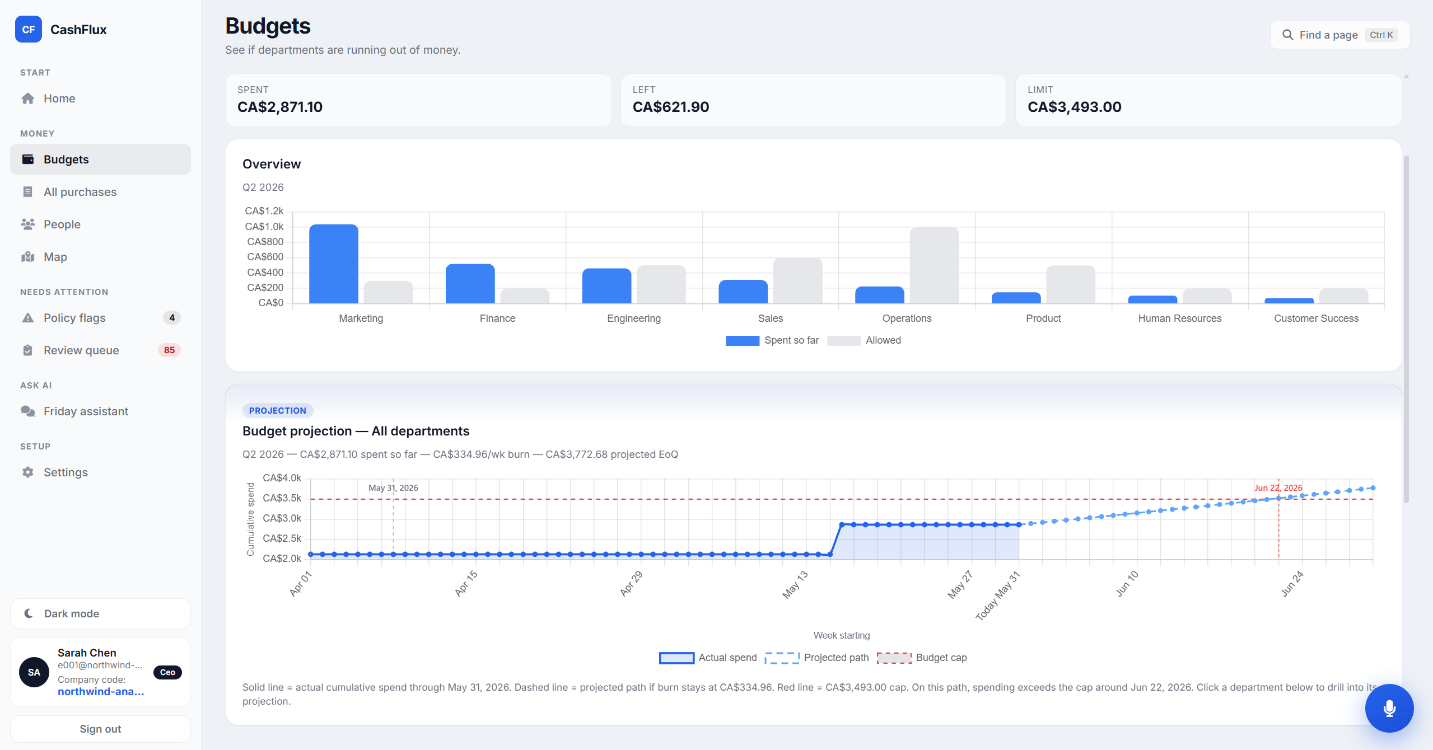Viewport: 1433px width, 750px height.
Task: Click the Operations allowed gray bar
Action: (x=934, y=265)
